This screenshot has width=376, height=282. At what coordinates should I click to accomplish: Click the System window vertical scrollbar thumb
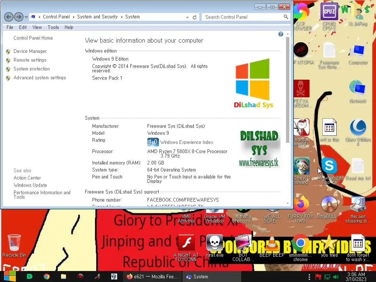click(288, 90)
